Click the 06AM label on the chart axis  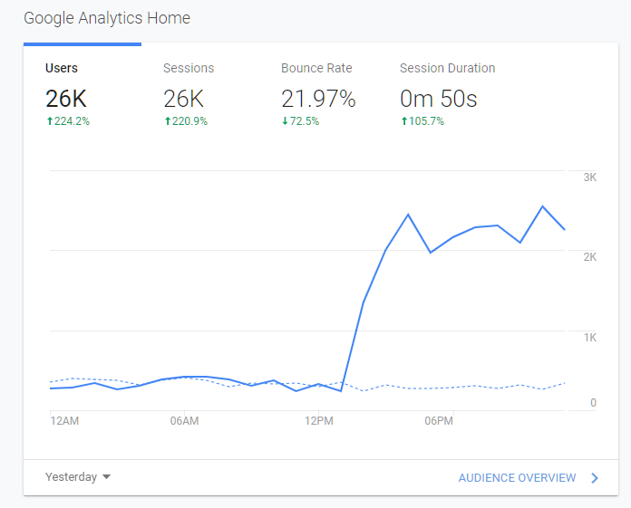point(184,421)
